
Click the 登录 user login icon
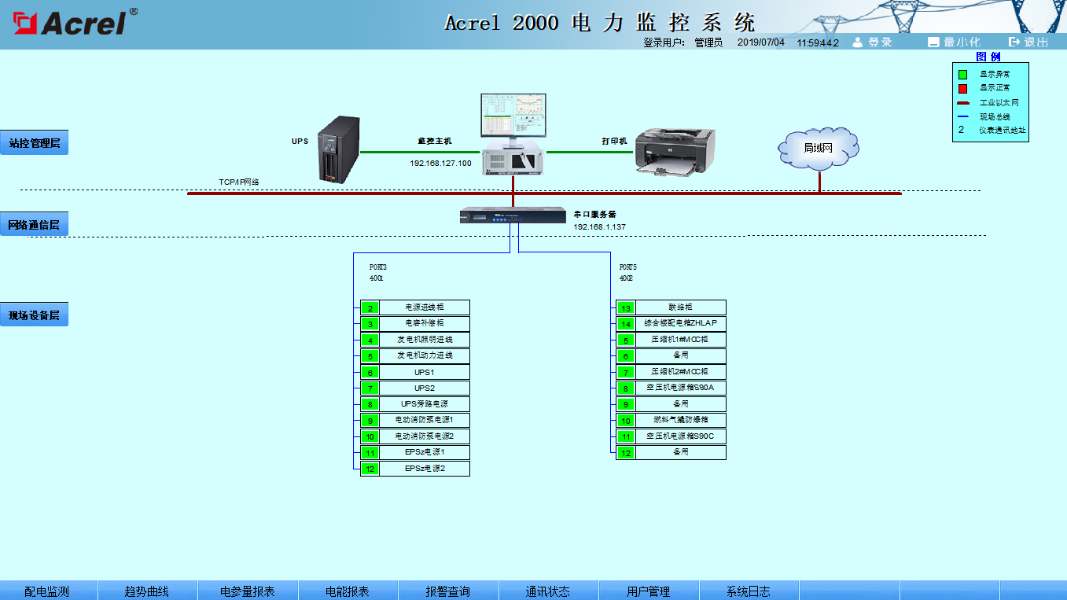tap(858, 42)
